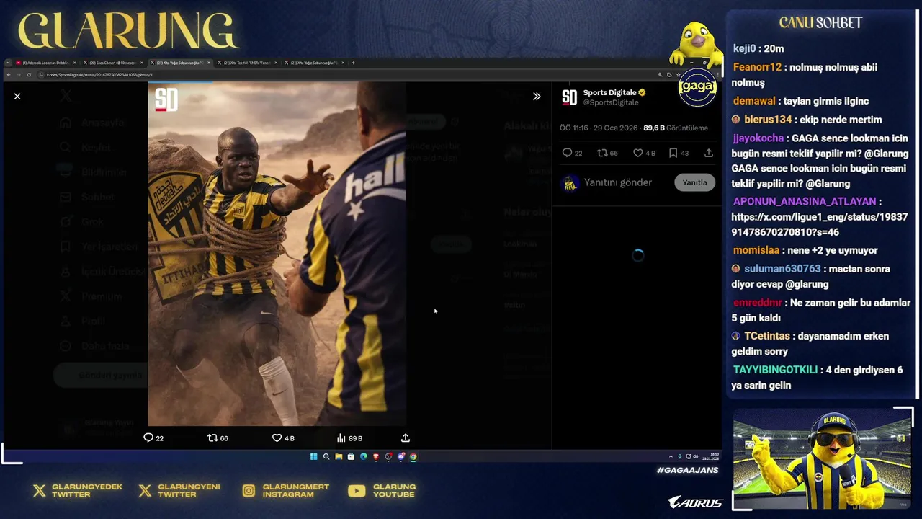The image size is (922, 519).
Task: Click the Yanıtla reply button
Action: point(694,182)
